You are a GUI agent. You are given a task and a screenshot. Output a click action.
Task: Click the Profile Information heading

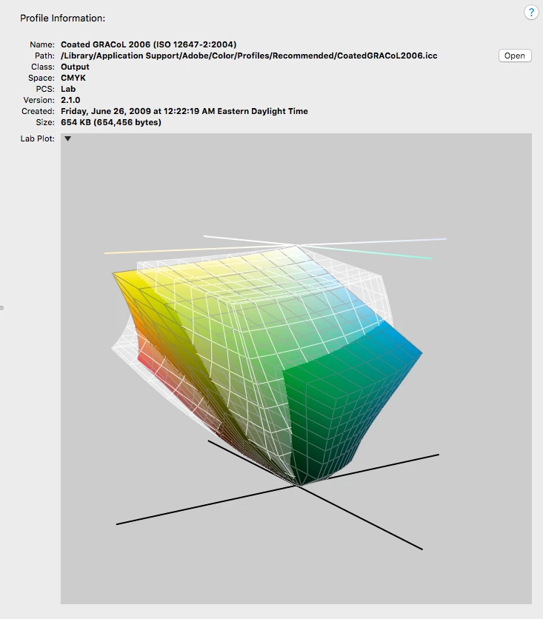(62, 19)
